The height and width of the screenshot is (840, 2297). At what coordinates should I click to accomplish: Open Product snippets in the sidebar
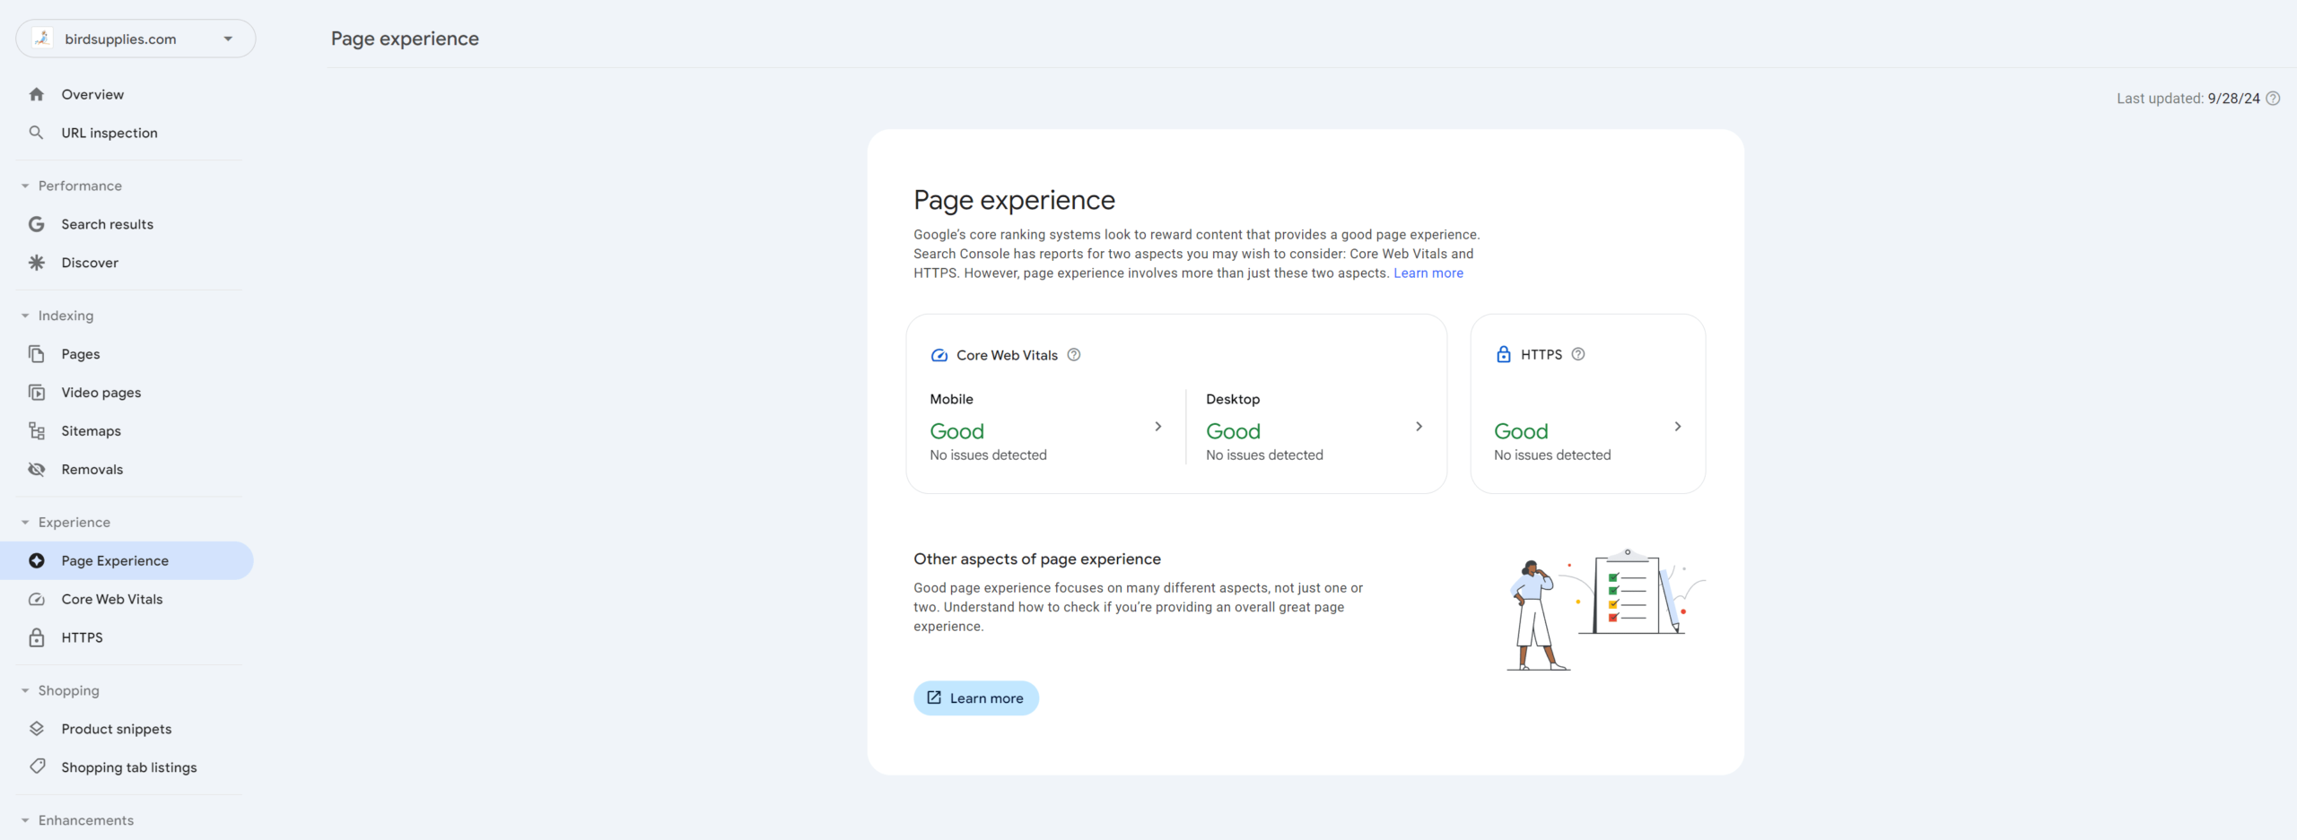(x=116, y=729)
